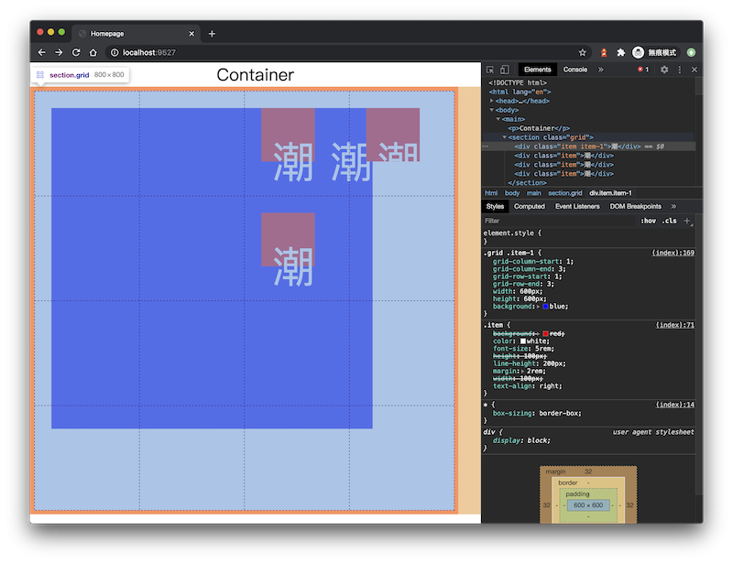Edit the font-size 5rem value
733x563 pixels.
point(543,349)
